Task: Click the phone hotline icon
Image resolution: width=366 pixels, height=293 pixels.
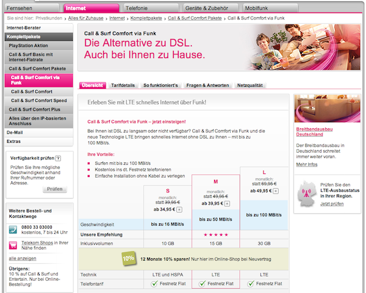Action: (13, 230)
